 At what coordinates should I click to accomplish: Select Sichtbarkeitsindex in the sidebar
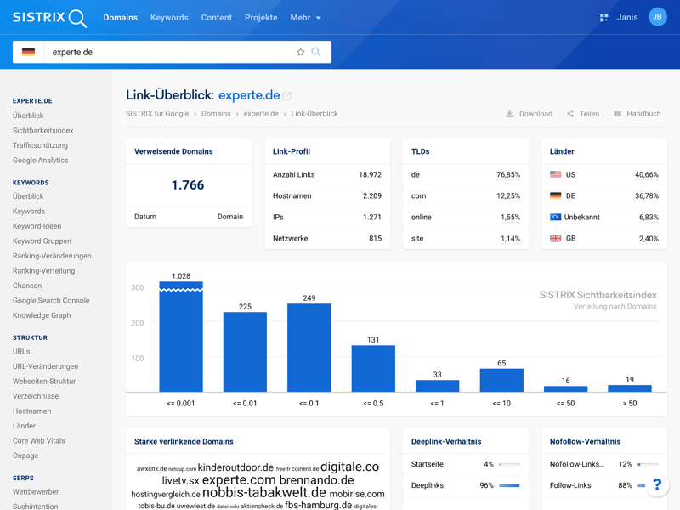coord(42,131)
